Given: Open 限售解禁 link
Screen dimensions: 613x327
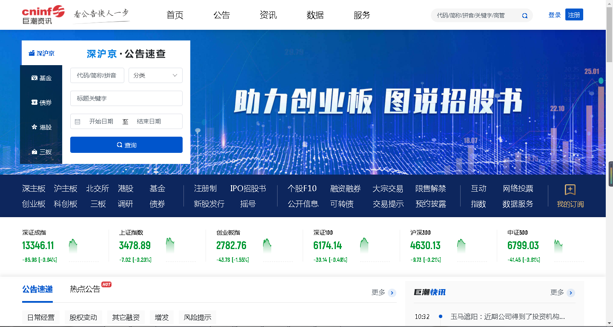Looking at the screenshot, I should [x=431, y=189].
